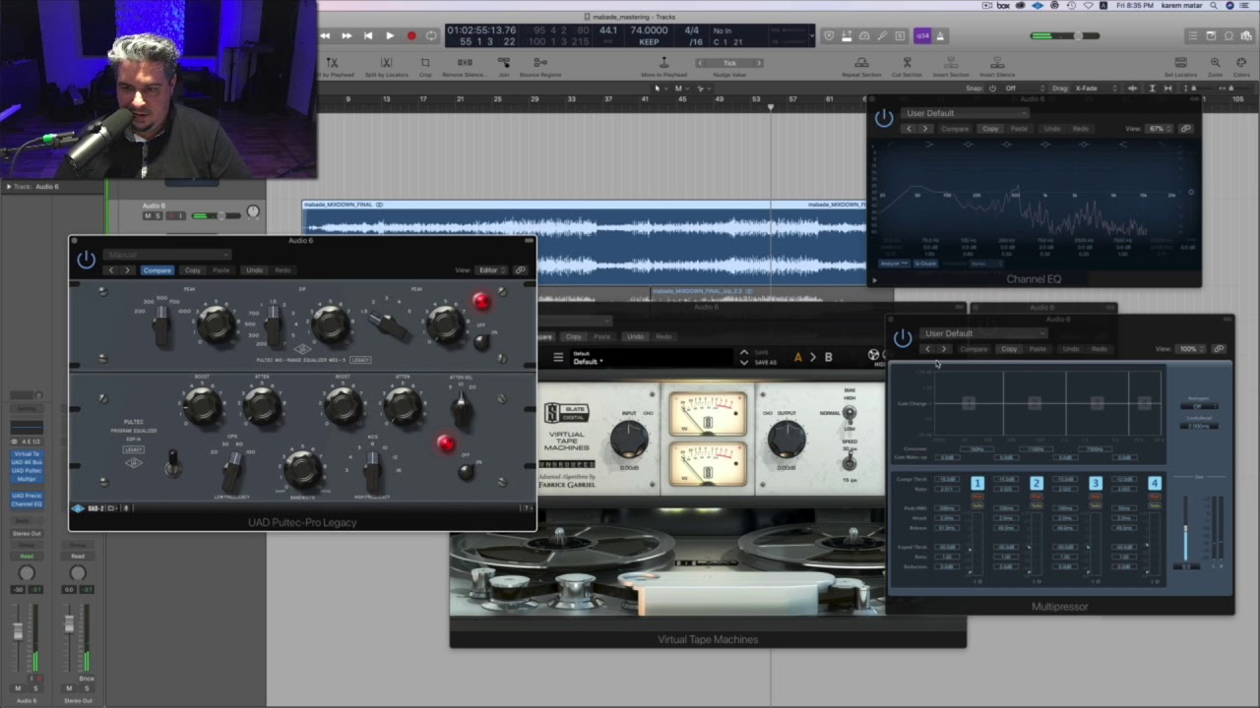Open the Virtual Tape Machines hamburger menu
Screen dimensions: 1260x708
click(558, 358)
